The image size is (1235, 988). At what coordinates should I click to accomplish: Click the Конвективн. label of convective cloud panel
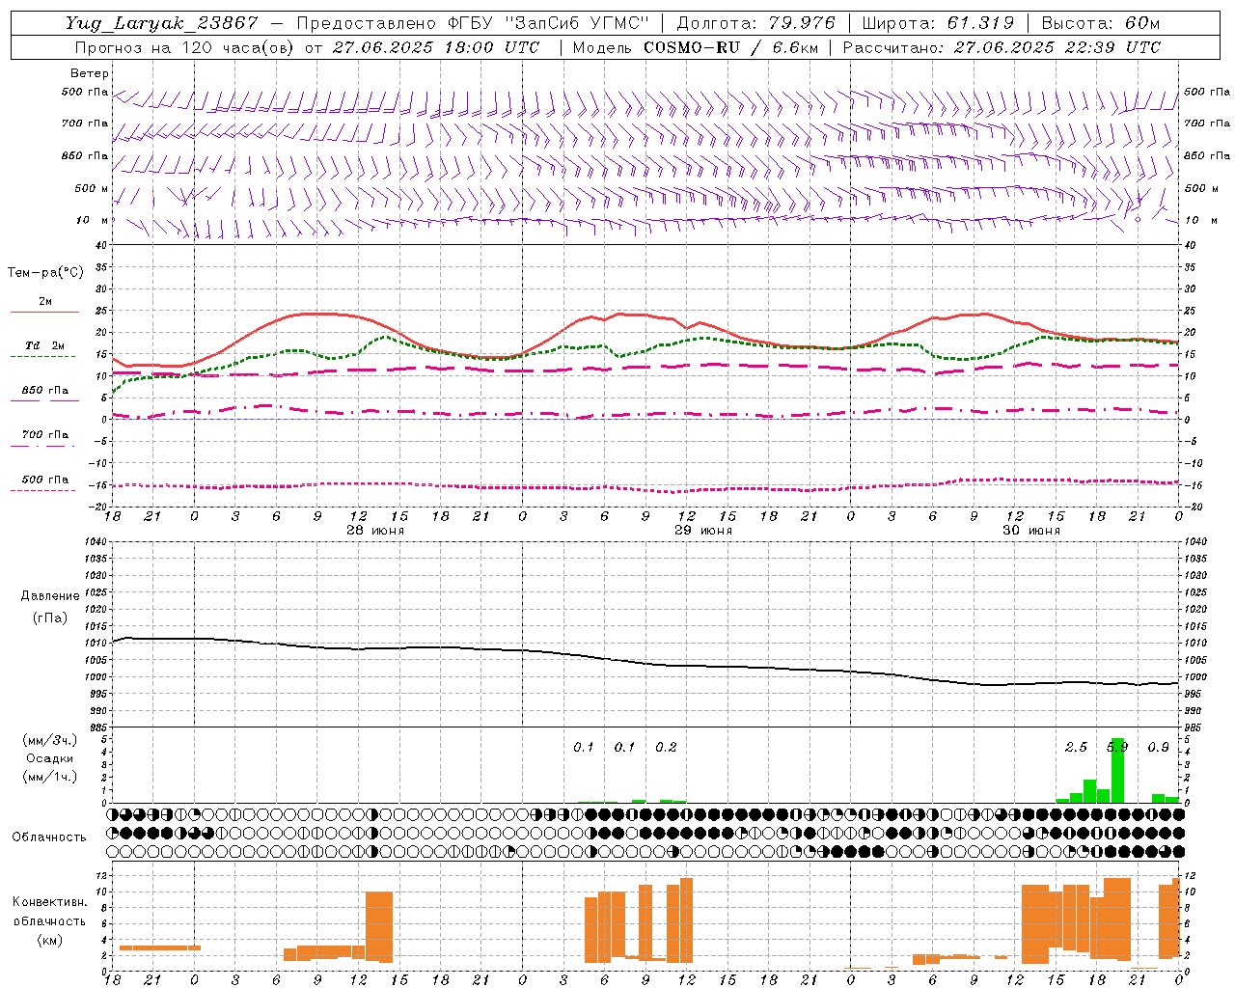point(49,901)
